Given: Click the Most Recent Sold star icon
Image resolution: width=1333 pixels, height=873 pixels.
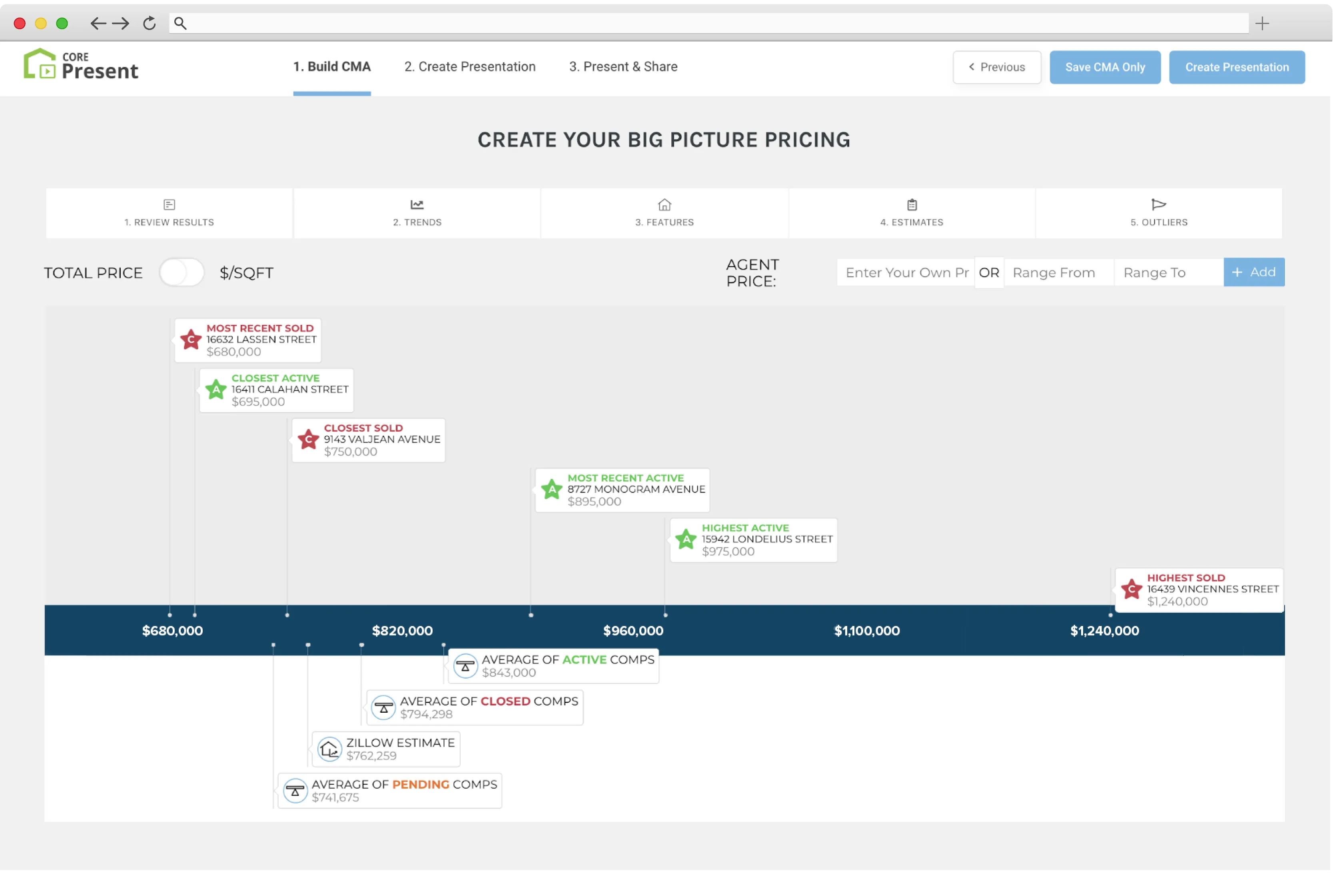Looking at the screenshot, I should click(191, 339).
